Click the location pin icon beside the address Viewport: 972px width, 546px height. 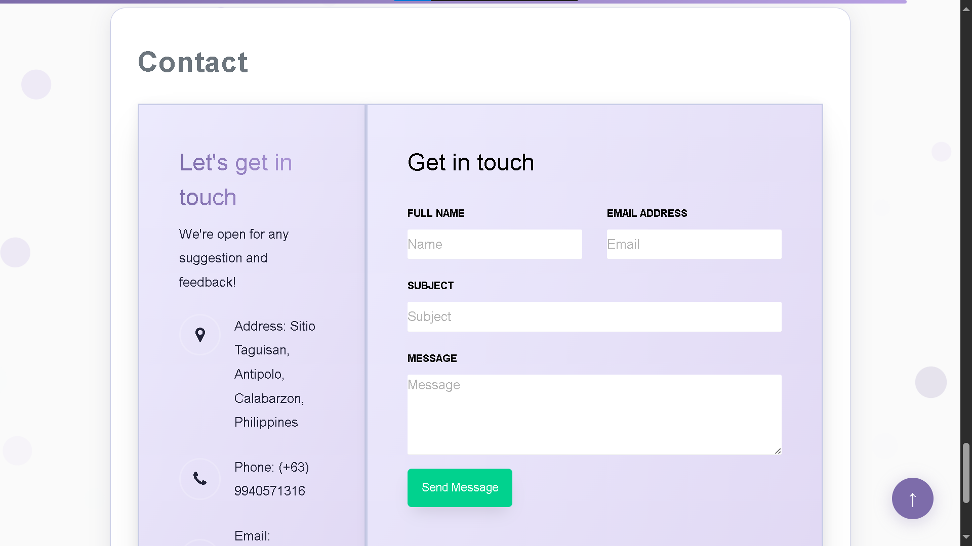200,335
